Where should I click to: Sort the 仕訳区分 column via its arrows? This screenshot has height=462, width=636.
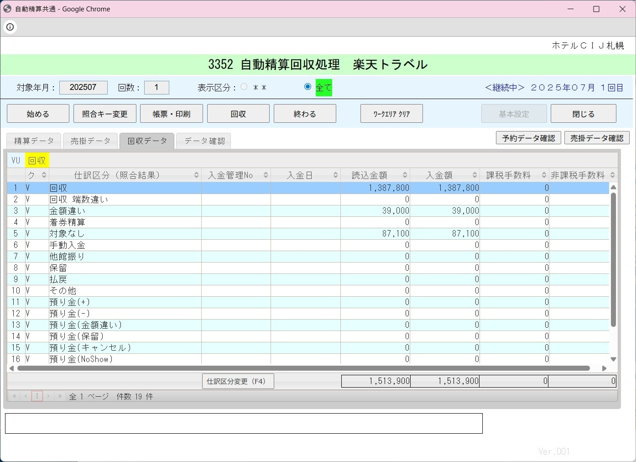pyautogui.click(x=196, y=175)
